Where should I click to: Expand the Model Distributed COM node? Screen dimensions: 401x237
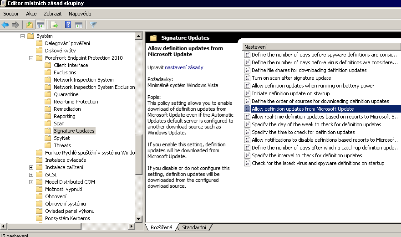pos(31,182)
